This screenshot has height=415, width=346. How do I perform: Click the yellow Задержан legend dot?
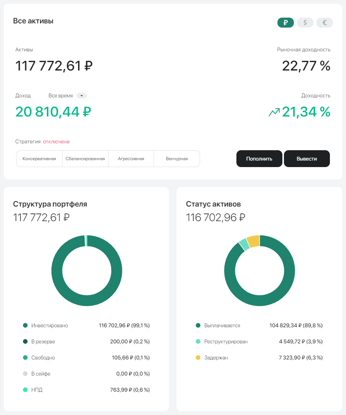[198, 358]
